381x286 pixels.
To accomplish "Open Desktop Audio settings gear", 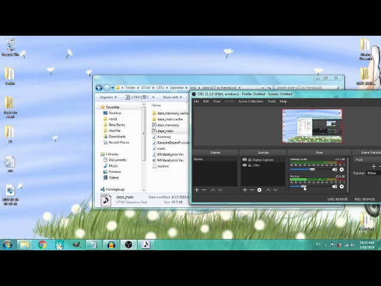I will point(342,169).
